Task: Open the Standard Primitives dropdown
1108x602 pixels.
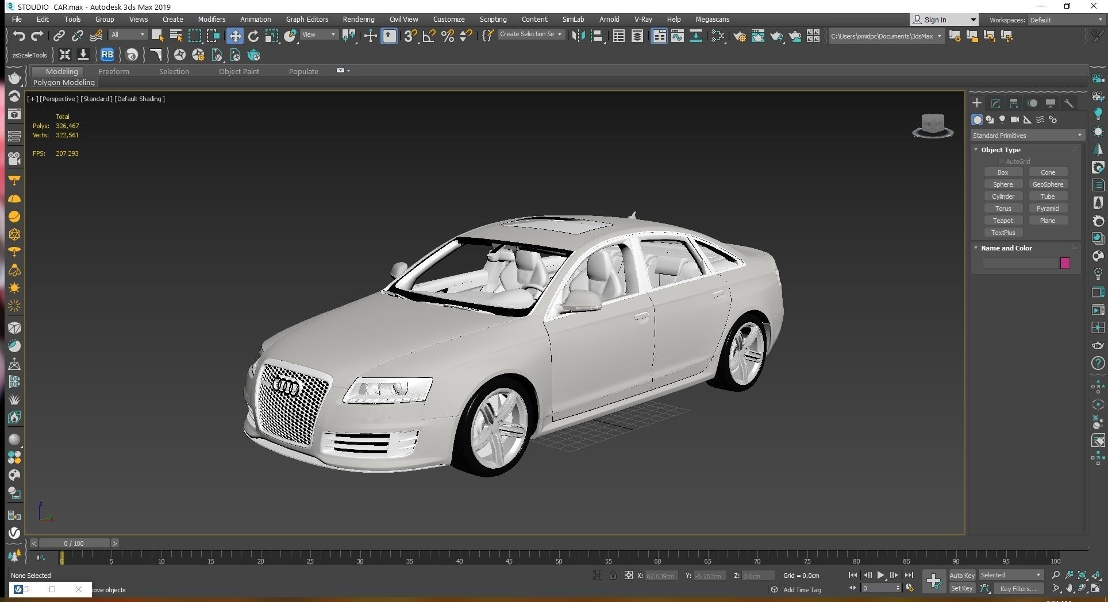Action: click(x=1027, y=136)
